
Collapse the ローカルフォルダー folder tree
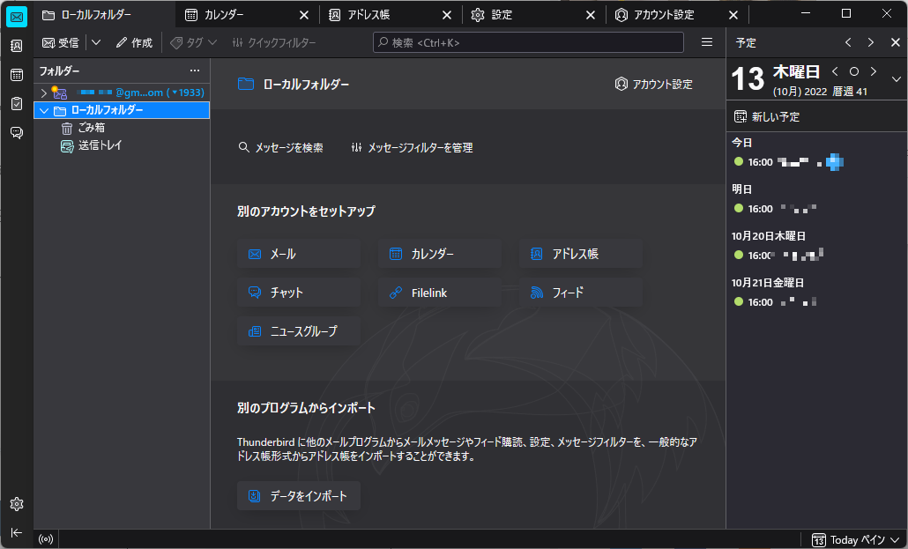point(43,109)
